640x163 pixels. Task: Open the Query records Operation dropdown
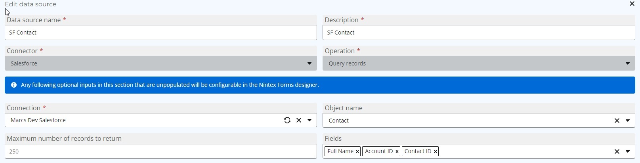point(479,63)
